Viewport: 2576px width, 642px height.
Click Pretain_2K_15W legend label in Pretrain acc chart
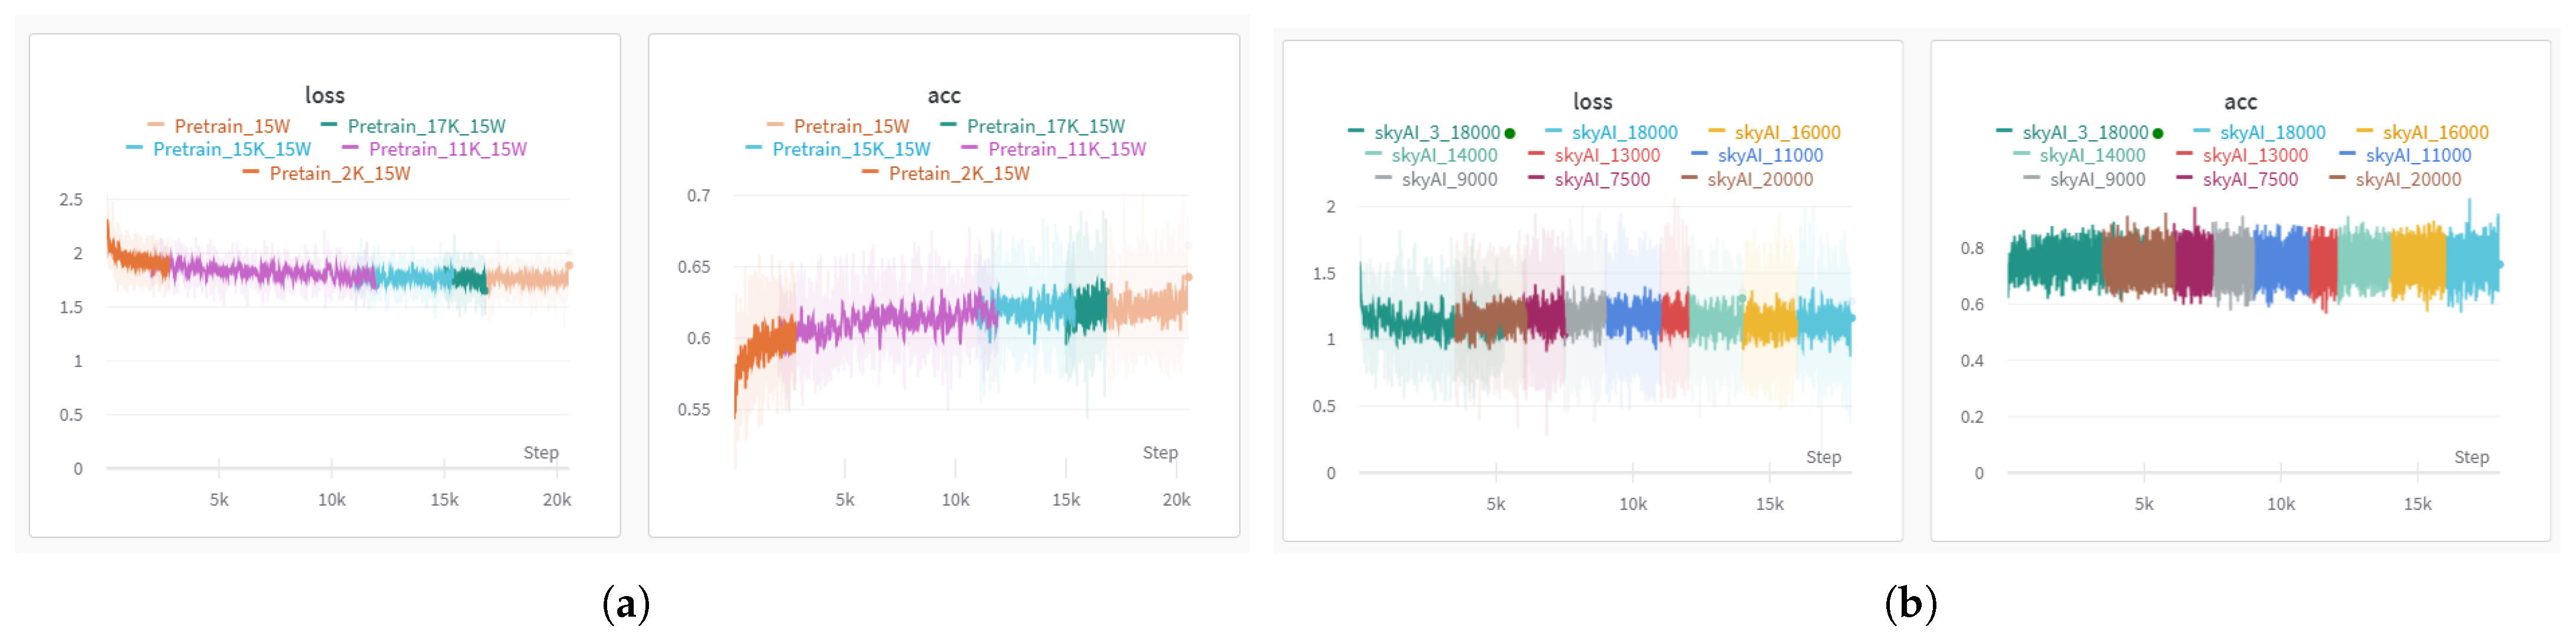pos(958,174)
